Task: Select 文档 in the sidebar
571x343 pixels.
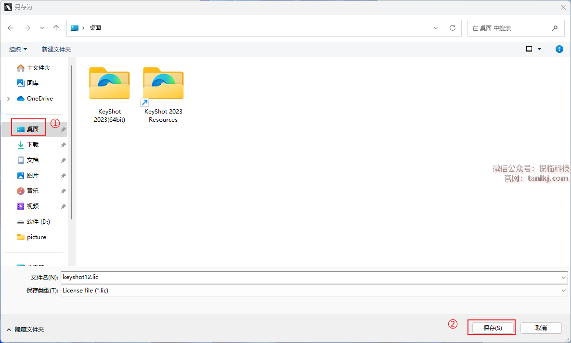Action: coord(28,160)
